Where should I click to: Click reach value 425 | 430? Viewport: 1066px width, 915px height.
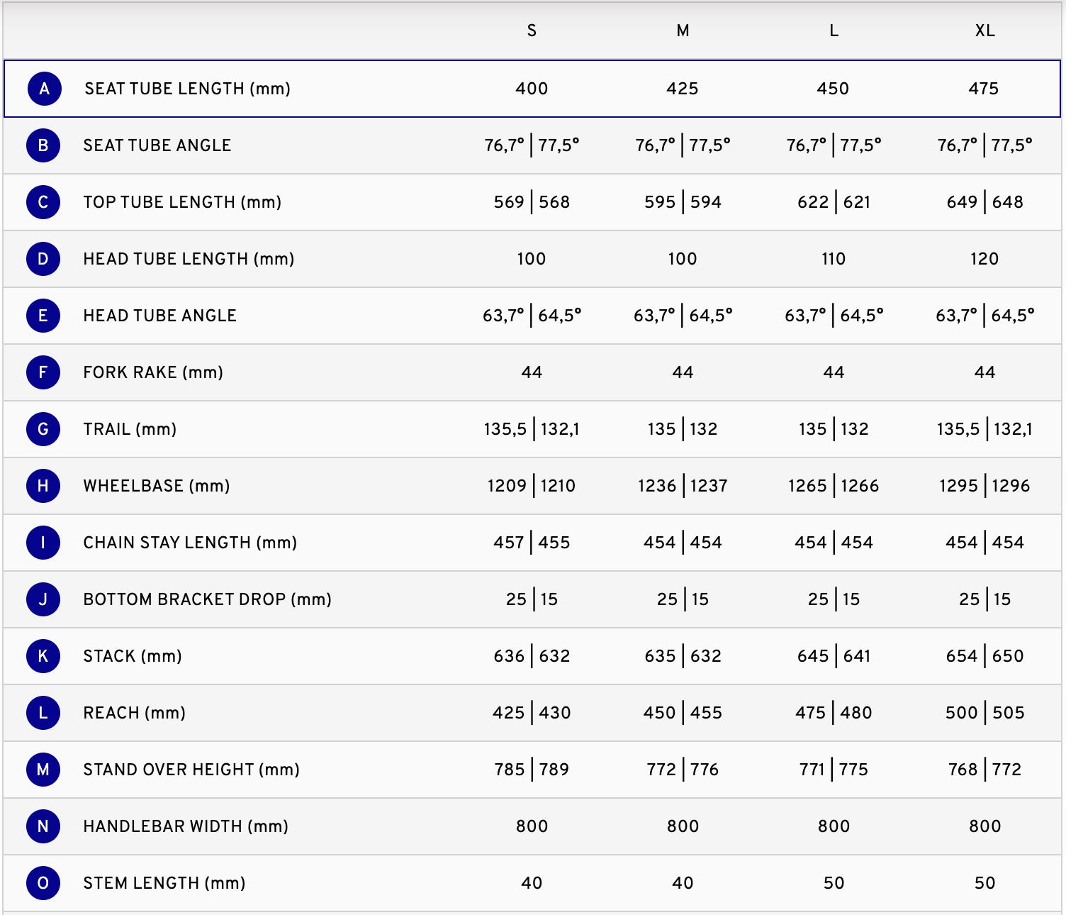coord(532,713)
